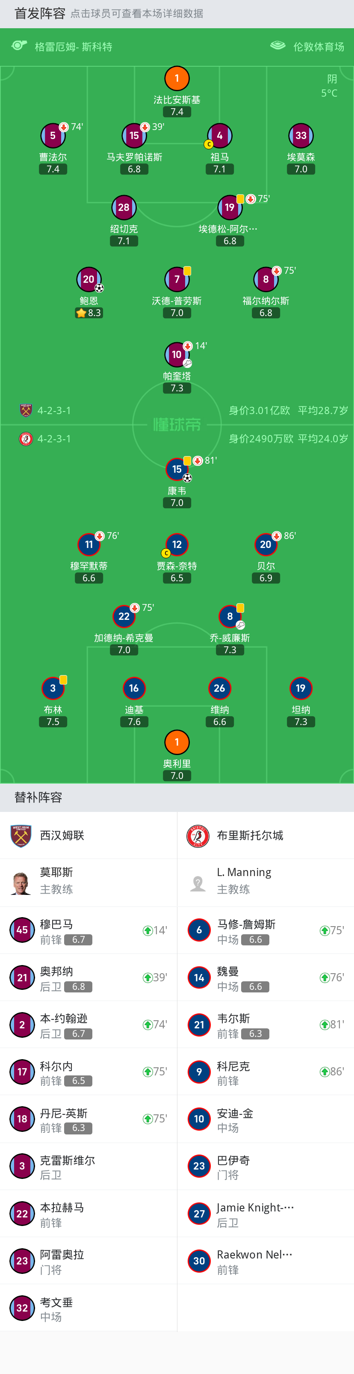Screen dimensions: 354x1374
Task: Open coach 莫耶斯 profile photo
Action: 21,882
